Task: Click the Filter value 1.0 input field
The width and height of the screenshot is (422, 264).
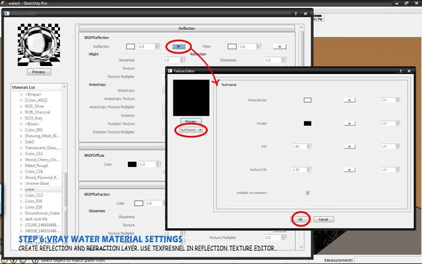Action: coord(248,47)
